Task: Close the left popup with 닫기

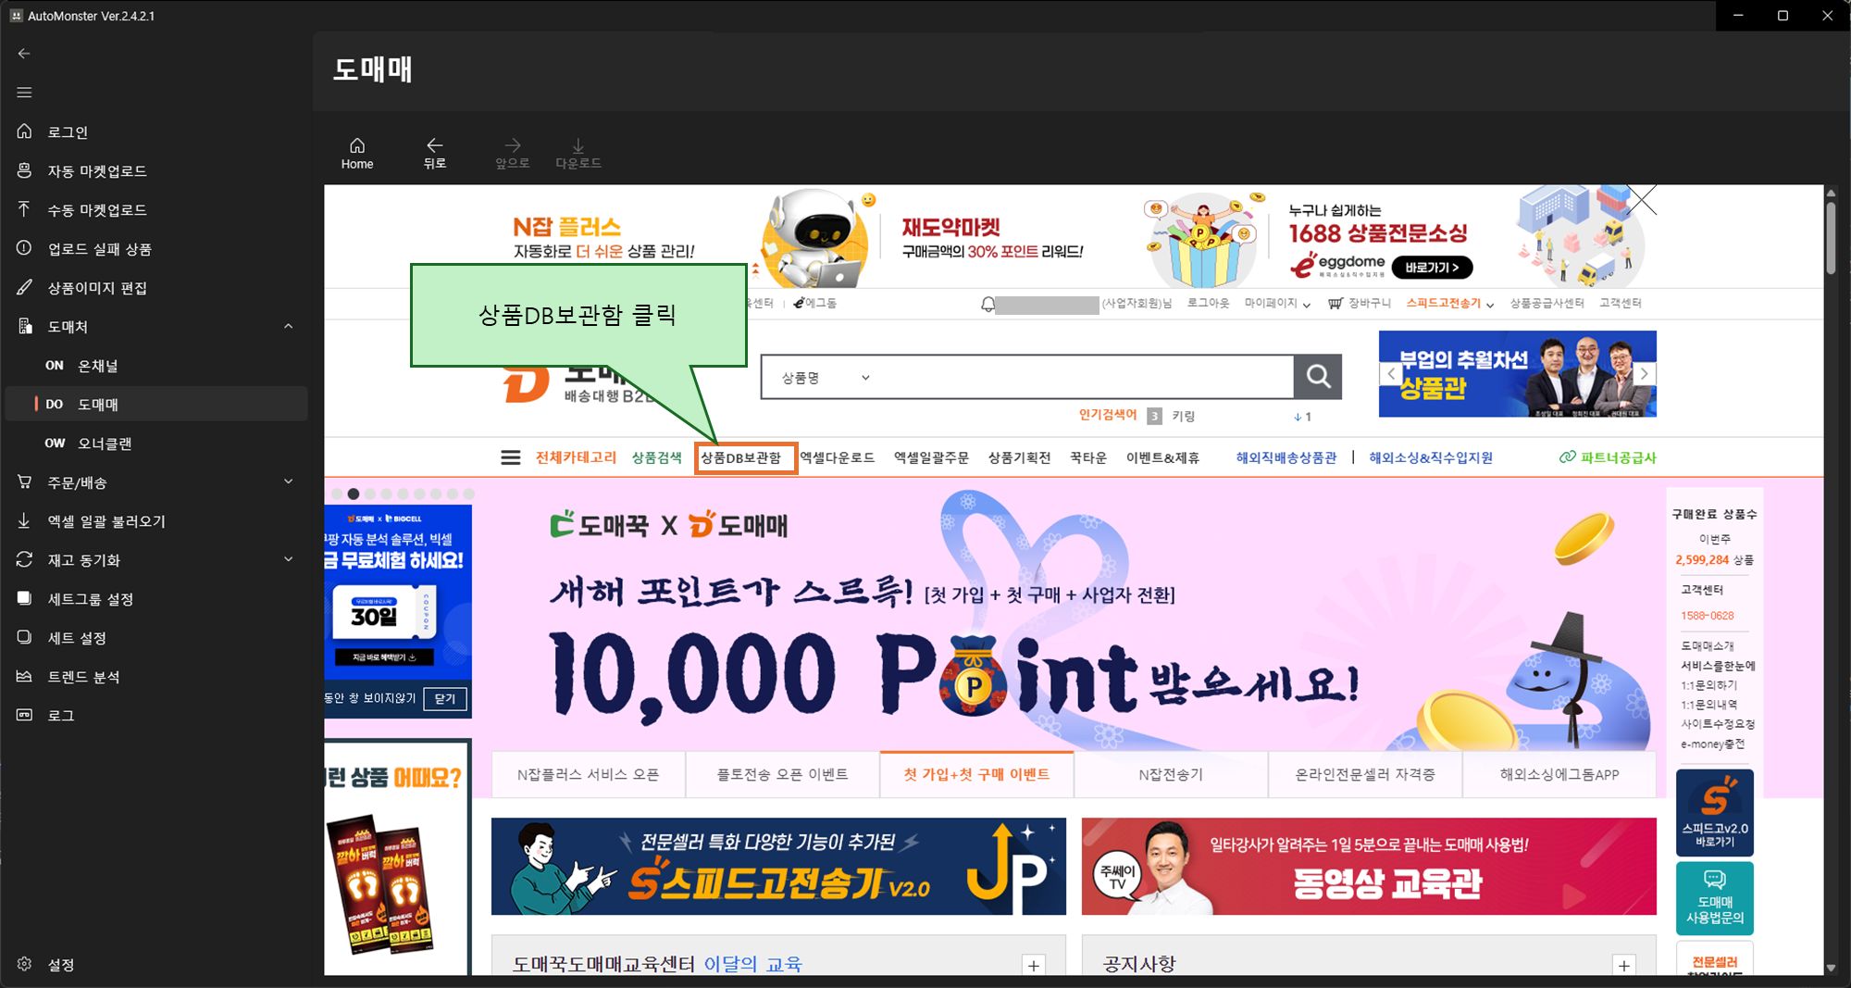Action: (445, 699)
